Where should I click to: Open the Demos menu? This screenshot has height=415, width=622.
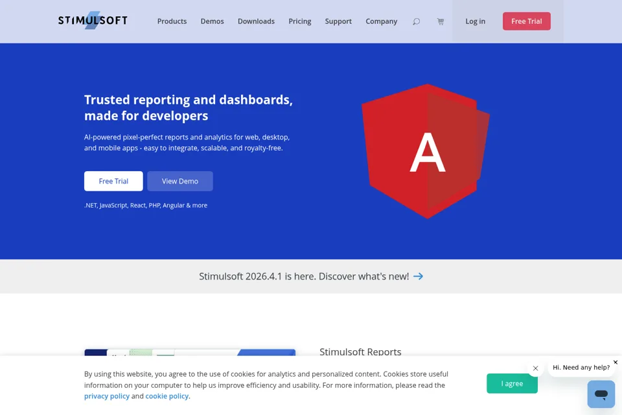point(213,21)
